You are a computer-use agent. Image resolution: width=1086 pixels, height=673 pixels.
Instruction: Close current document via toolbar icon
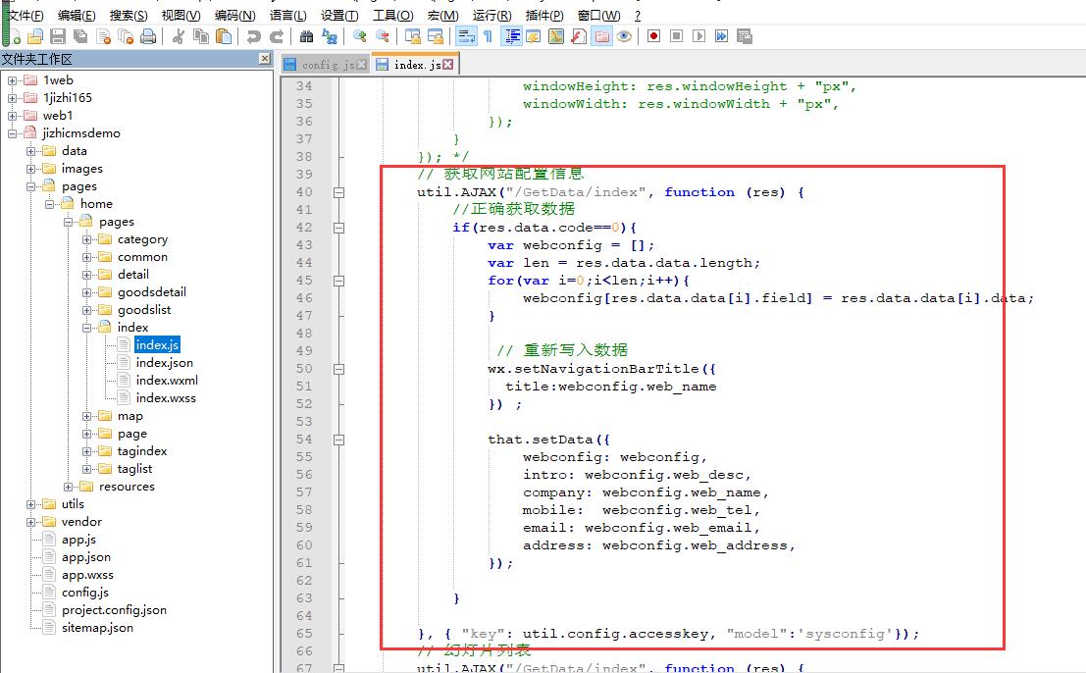103,36
